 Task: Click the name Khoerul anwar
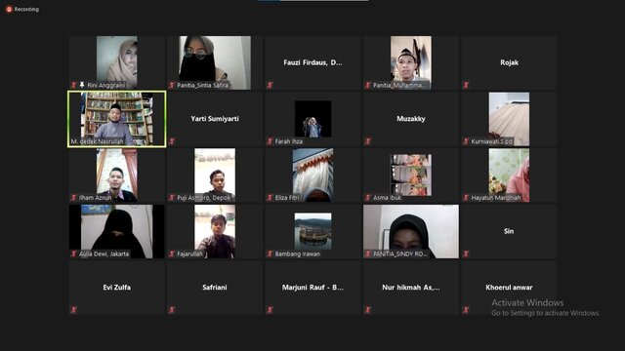tap(509, 288)
